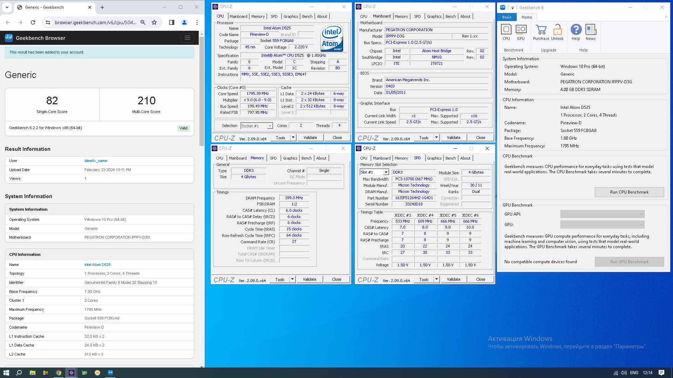This screenshot has height=378, width=673.
Task: Click the browser address bar URL
Action: (x=96, y=22)
